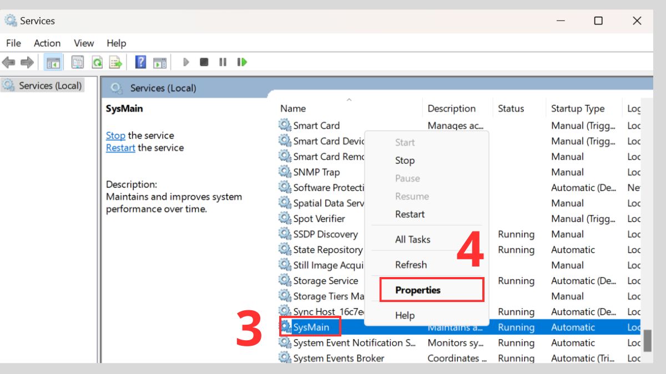Image resolution: width=666 pixels, height=374 pixels.
Task: Click the gear icon beside System Events Broker
Action: tap(285, 358)
